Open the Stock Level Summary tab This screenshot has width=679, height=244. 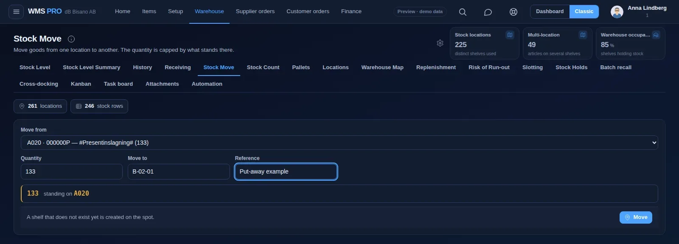pyautogui.click(x=91, y=67)
